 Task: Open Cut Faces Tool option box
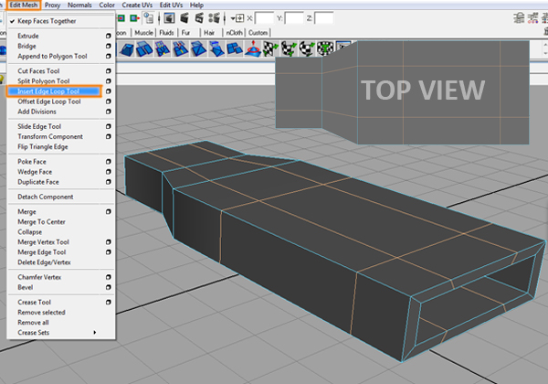click(109, 70)
